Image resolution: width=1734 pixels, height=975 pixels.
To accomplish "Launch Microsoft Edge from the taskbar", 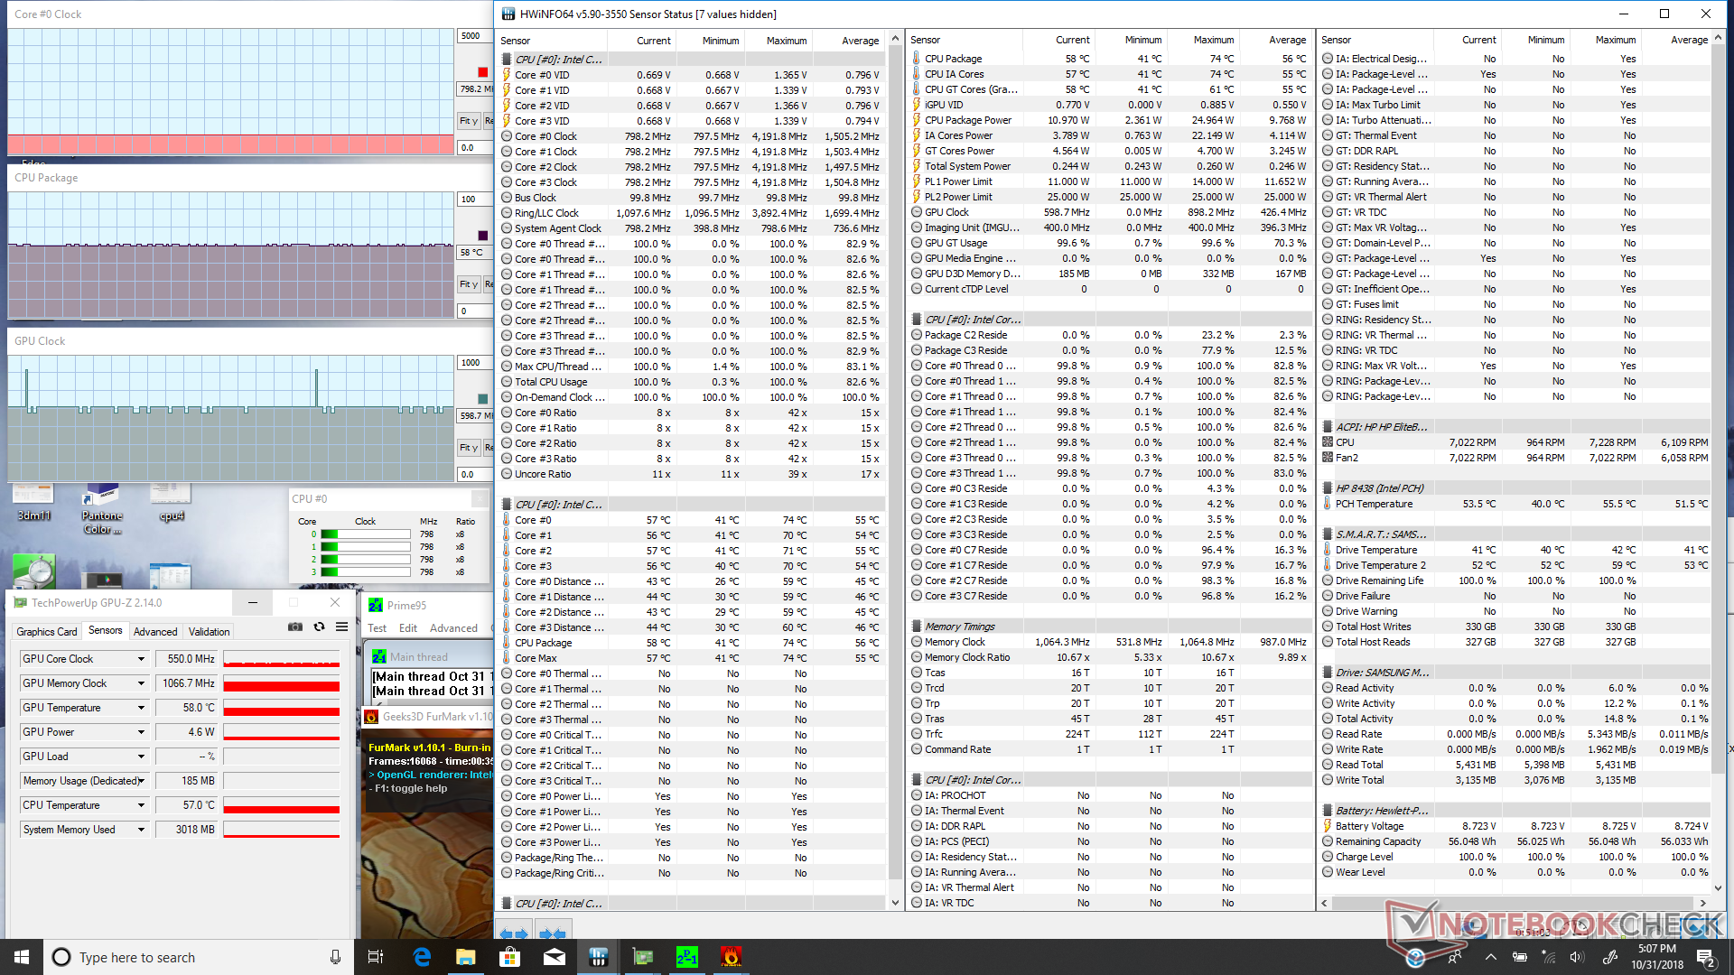I will (x=422, y=957).
